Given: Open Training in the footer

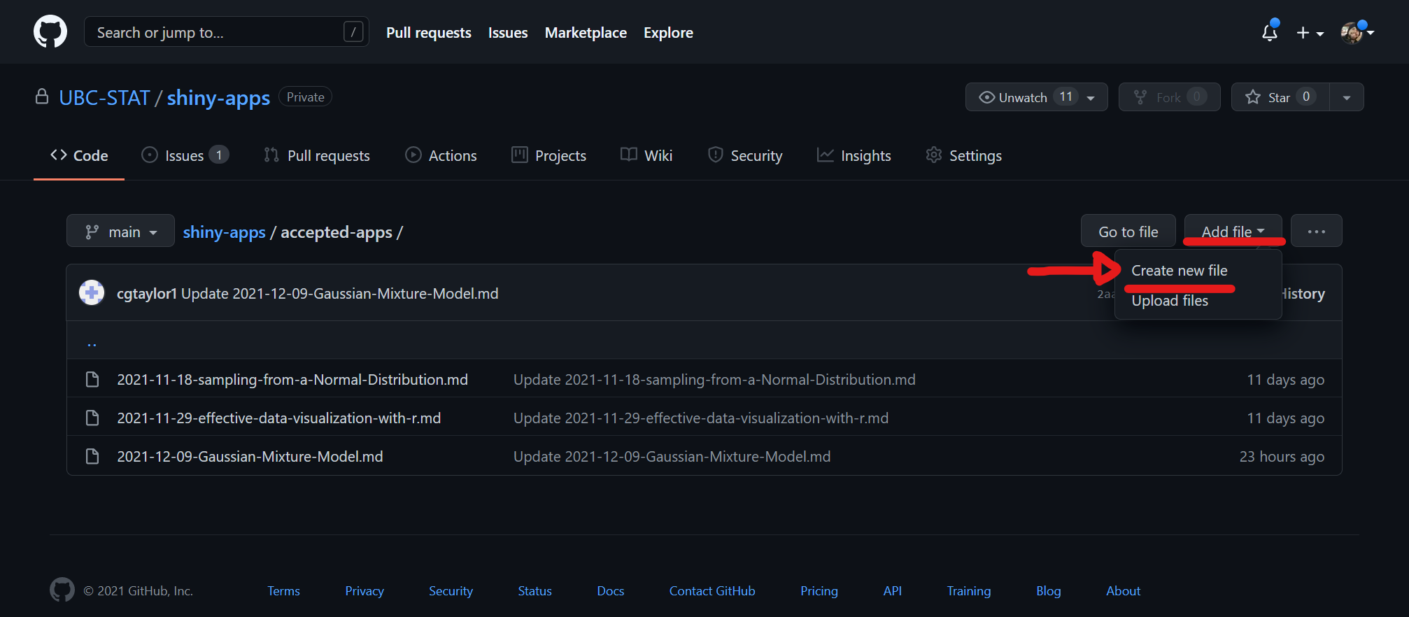Looking at the screenshot, I should pyautogui.click(x=969, y=591).
